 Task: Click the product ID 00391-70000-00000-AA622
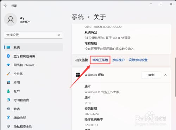[x=103, y=27]
